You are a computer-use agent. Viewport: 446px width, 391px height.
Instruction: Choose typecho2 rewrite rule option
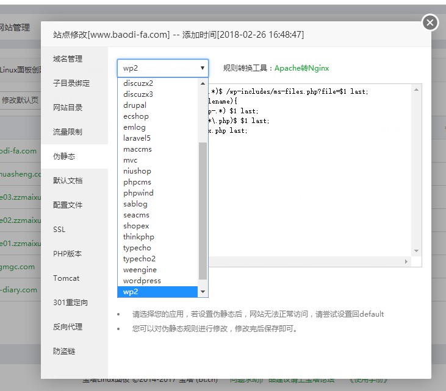point(139,259)
